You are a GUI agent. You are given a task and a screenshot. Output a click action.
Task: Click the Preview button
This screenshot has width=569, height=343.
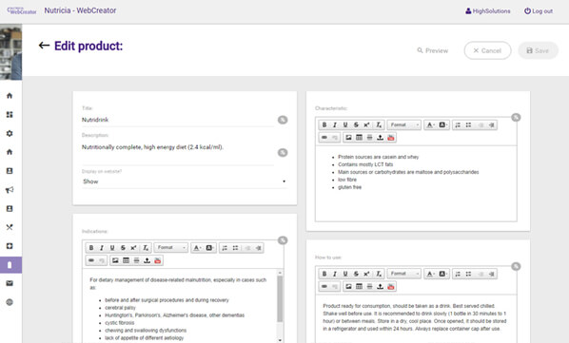point(433,50)
